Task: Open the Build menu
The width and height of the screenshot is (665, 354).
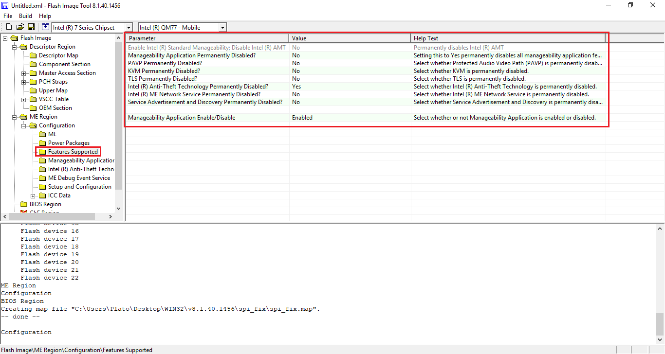Action: [x=25, y=16]
